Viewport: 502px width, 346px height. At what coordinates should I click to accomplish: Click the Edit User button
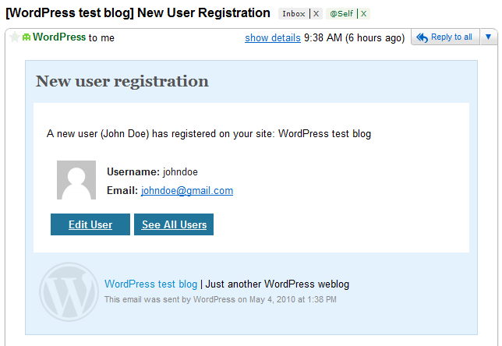click(x=90, y=224)
